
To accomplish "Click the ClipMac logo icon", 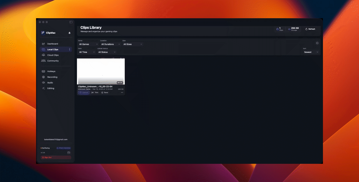I will [43, 33].
